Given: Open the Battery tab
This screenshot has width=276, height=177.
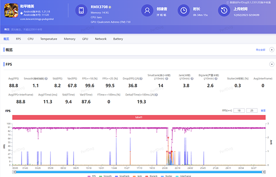Looking at the screenshot, I should click(x=118, y=39).
